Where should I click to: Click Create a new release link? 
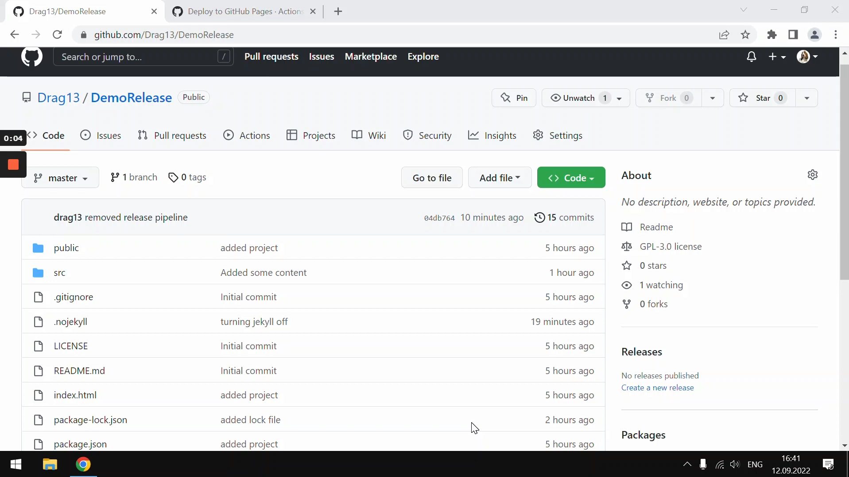[657, 388]
